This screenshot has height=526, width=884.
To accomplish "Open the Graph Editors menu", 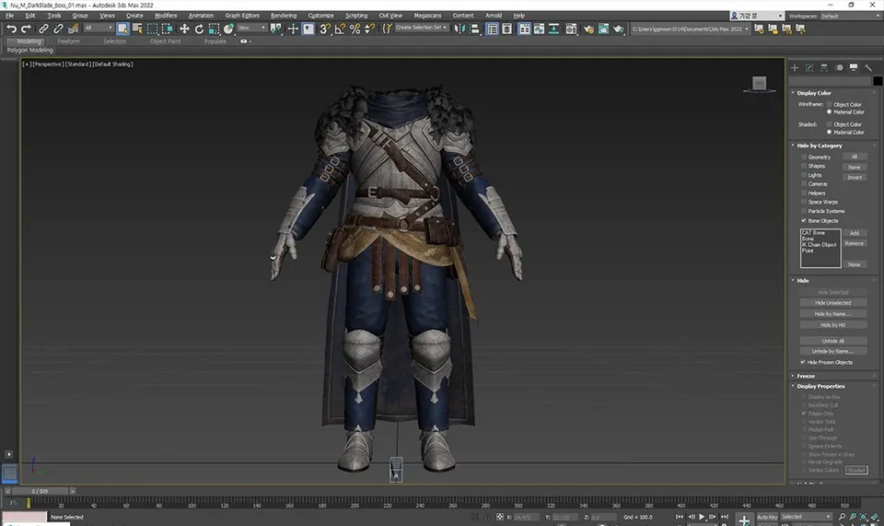I will click(242, 16).
